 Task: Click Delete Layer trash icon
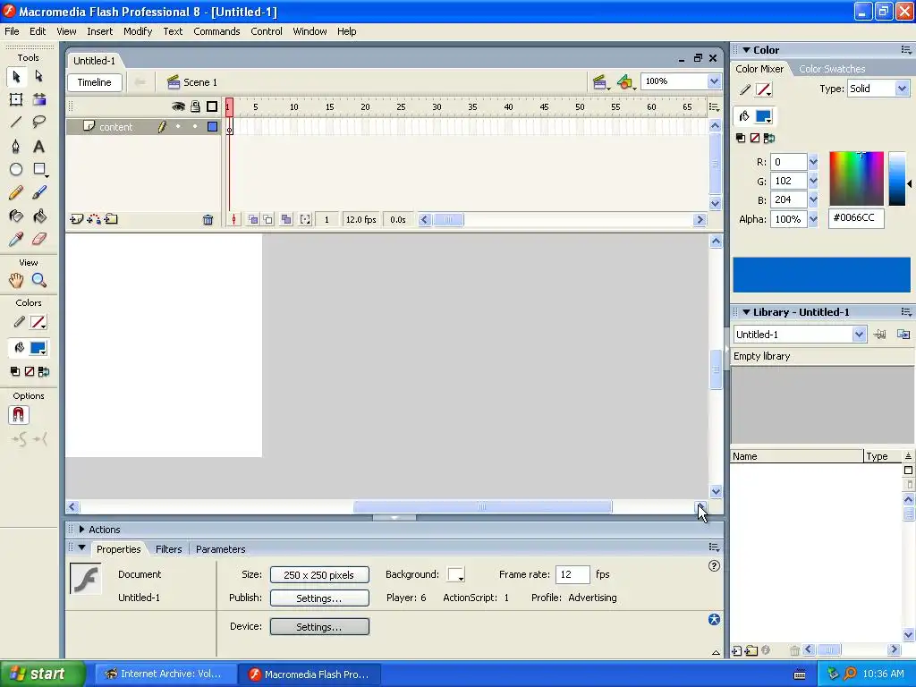208,220
